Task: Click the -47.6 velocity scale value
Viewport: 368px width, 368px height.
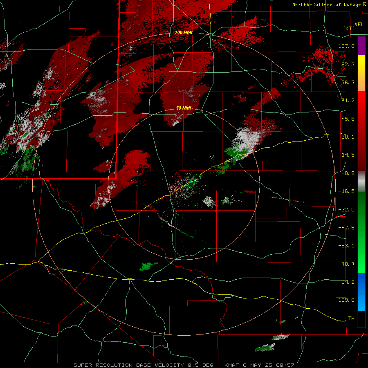Action: [346, 228]
